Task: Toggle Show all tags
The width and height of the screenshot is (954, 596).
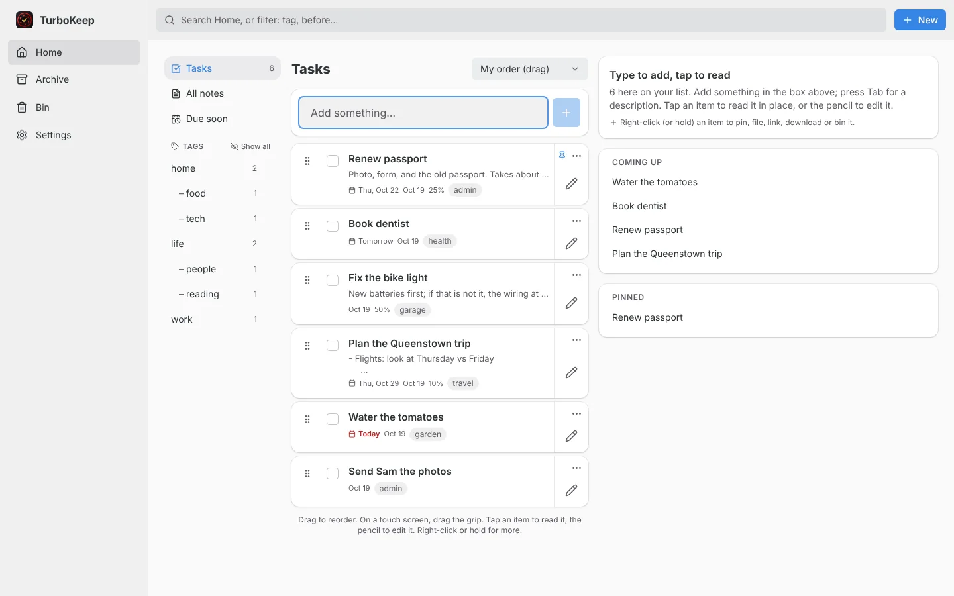Action: click(x=250, y=146)
